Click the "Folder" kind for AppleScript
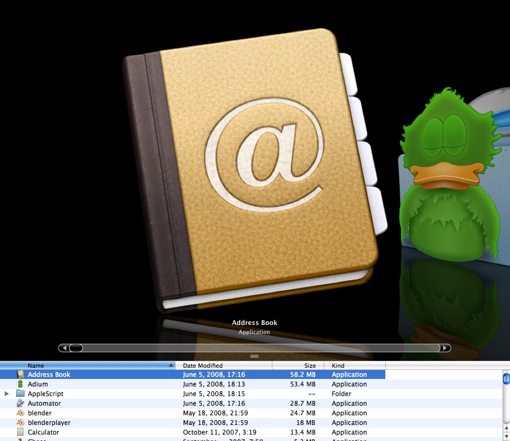Viewport: 510px width, 441px height. (x=341, y=394)
